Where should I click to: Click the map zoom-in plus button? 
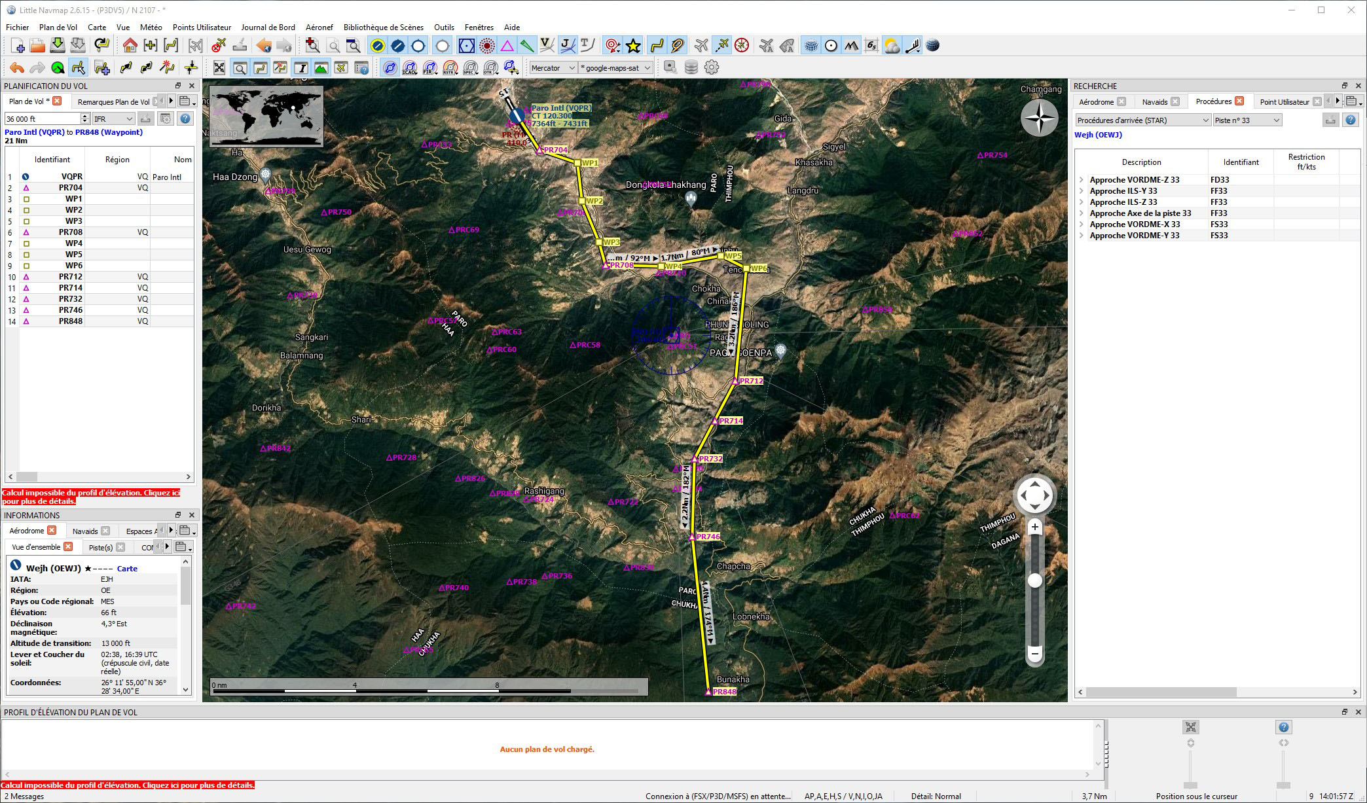click(1035, 527)
